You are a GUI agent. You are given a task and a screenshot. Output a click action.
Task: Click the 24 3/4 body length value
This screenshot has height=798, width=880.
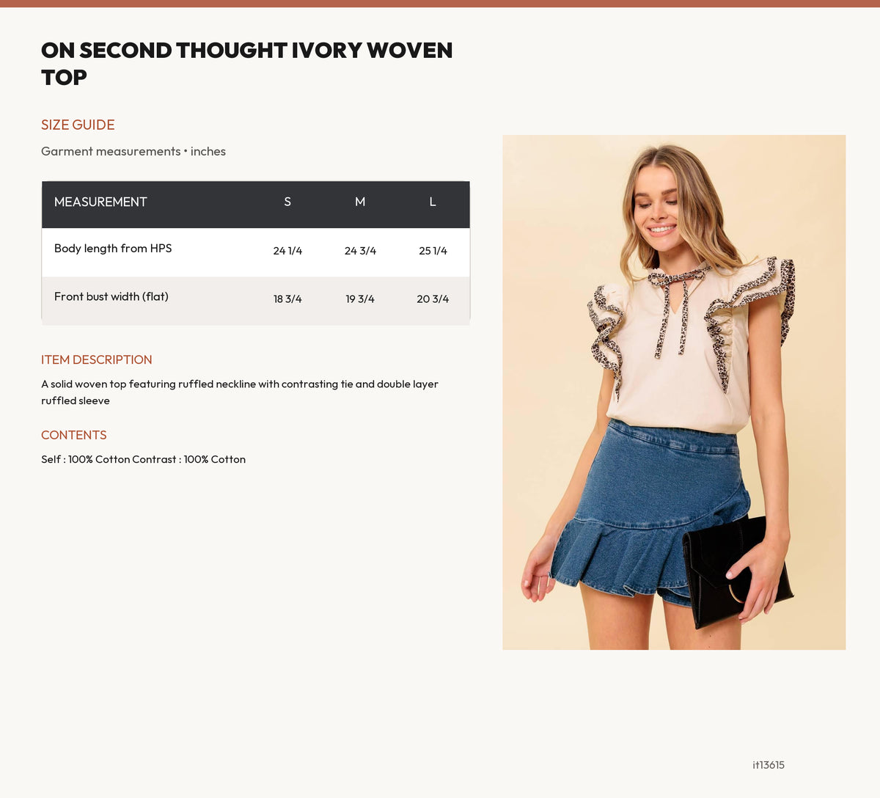pyautogui.click(x=360, y=251)
